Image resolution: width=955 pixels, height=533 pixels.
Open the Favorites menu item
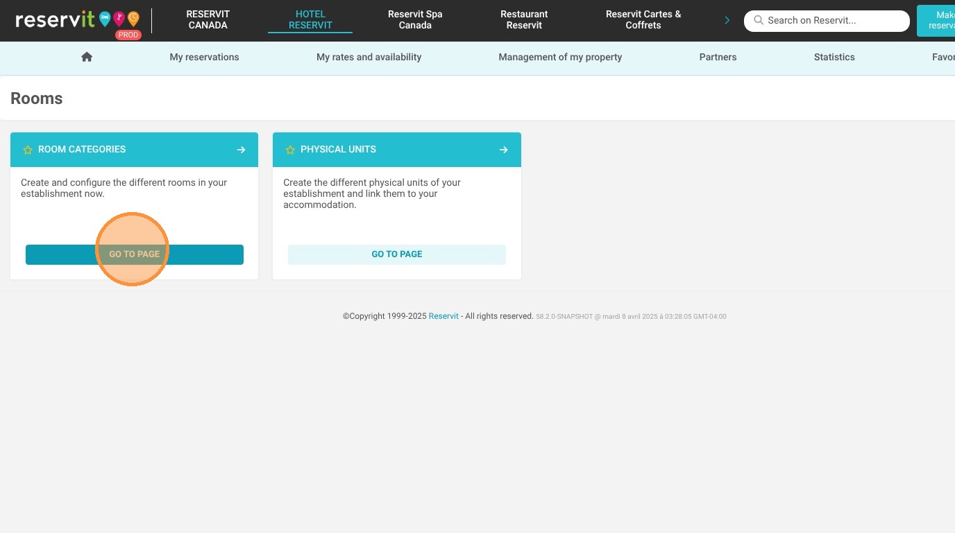coord(943,57)
